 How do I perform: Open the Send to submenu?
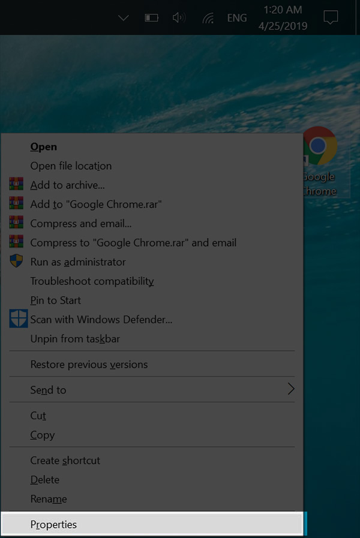click(x=152, y=390)
